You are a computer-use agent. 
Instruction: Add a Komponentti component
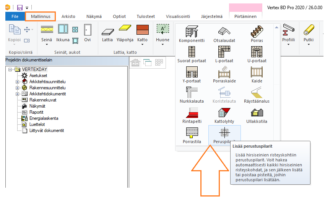(x=192, y=34)
